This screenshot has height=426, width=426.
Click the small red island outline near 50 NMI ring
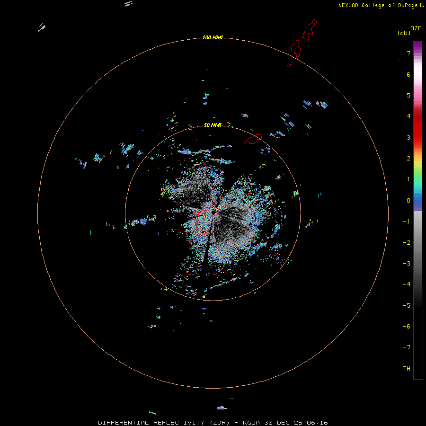pyautogui.click(x=253, y=139)
